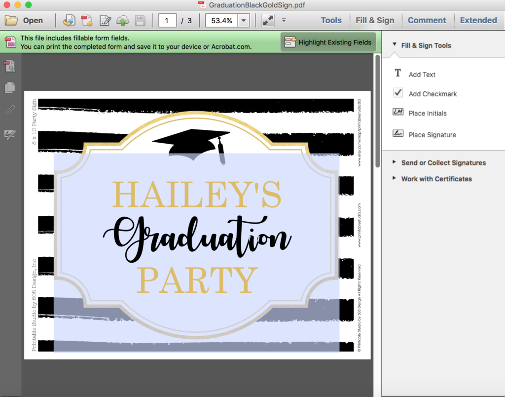Click the form fields notice icon
This screenshot has width=505, height=397.
(10, 42)
